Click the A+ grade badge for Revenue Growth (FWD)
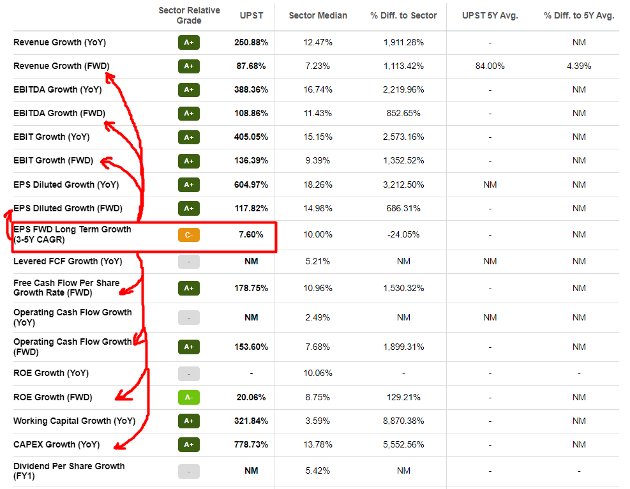630x489 pixels. pyautogui.click(x=189, y=66)
